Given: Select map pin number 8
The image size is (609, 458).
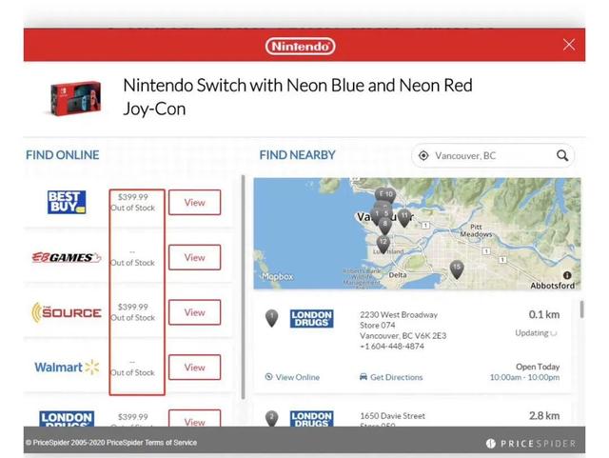Looking at the screenshot, I should 384,227.
